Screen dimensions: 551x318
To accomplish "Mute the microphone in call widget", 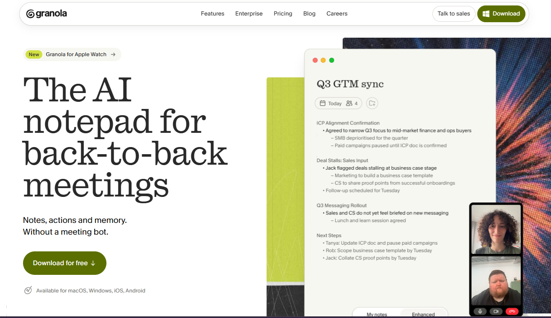I will (480, 311).
